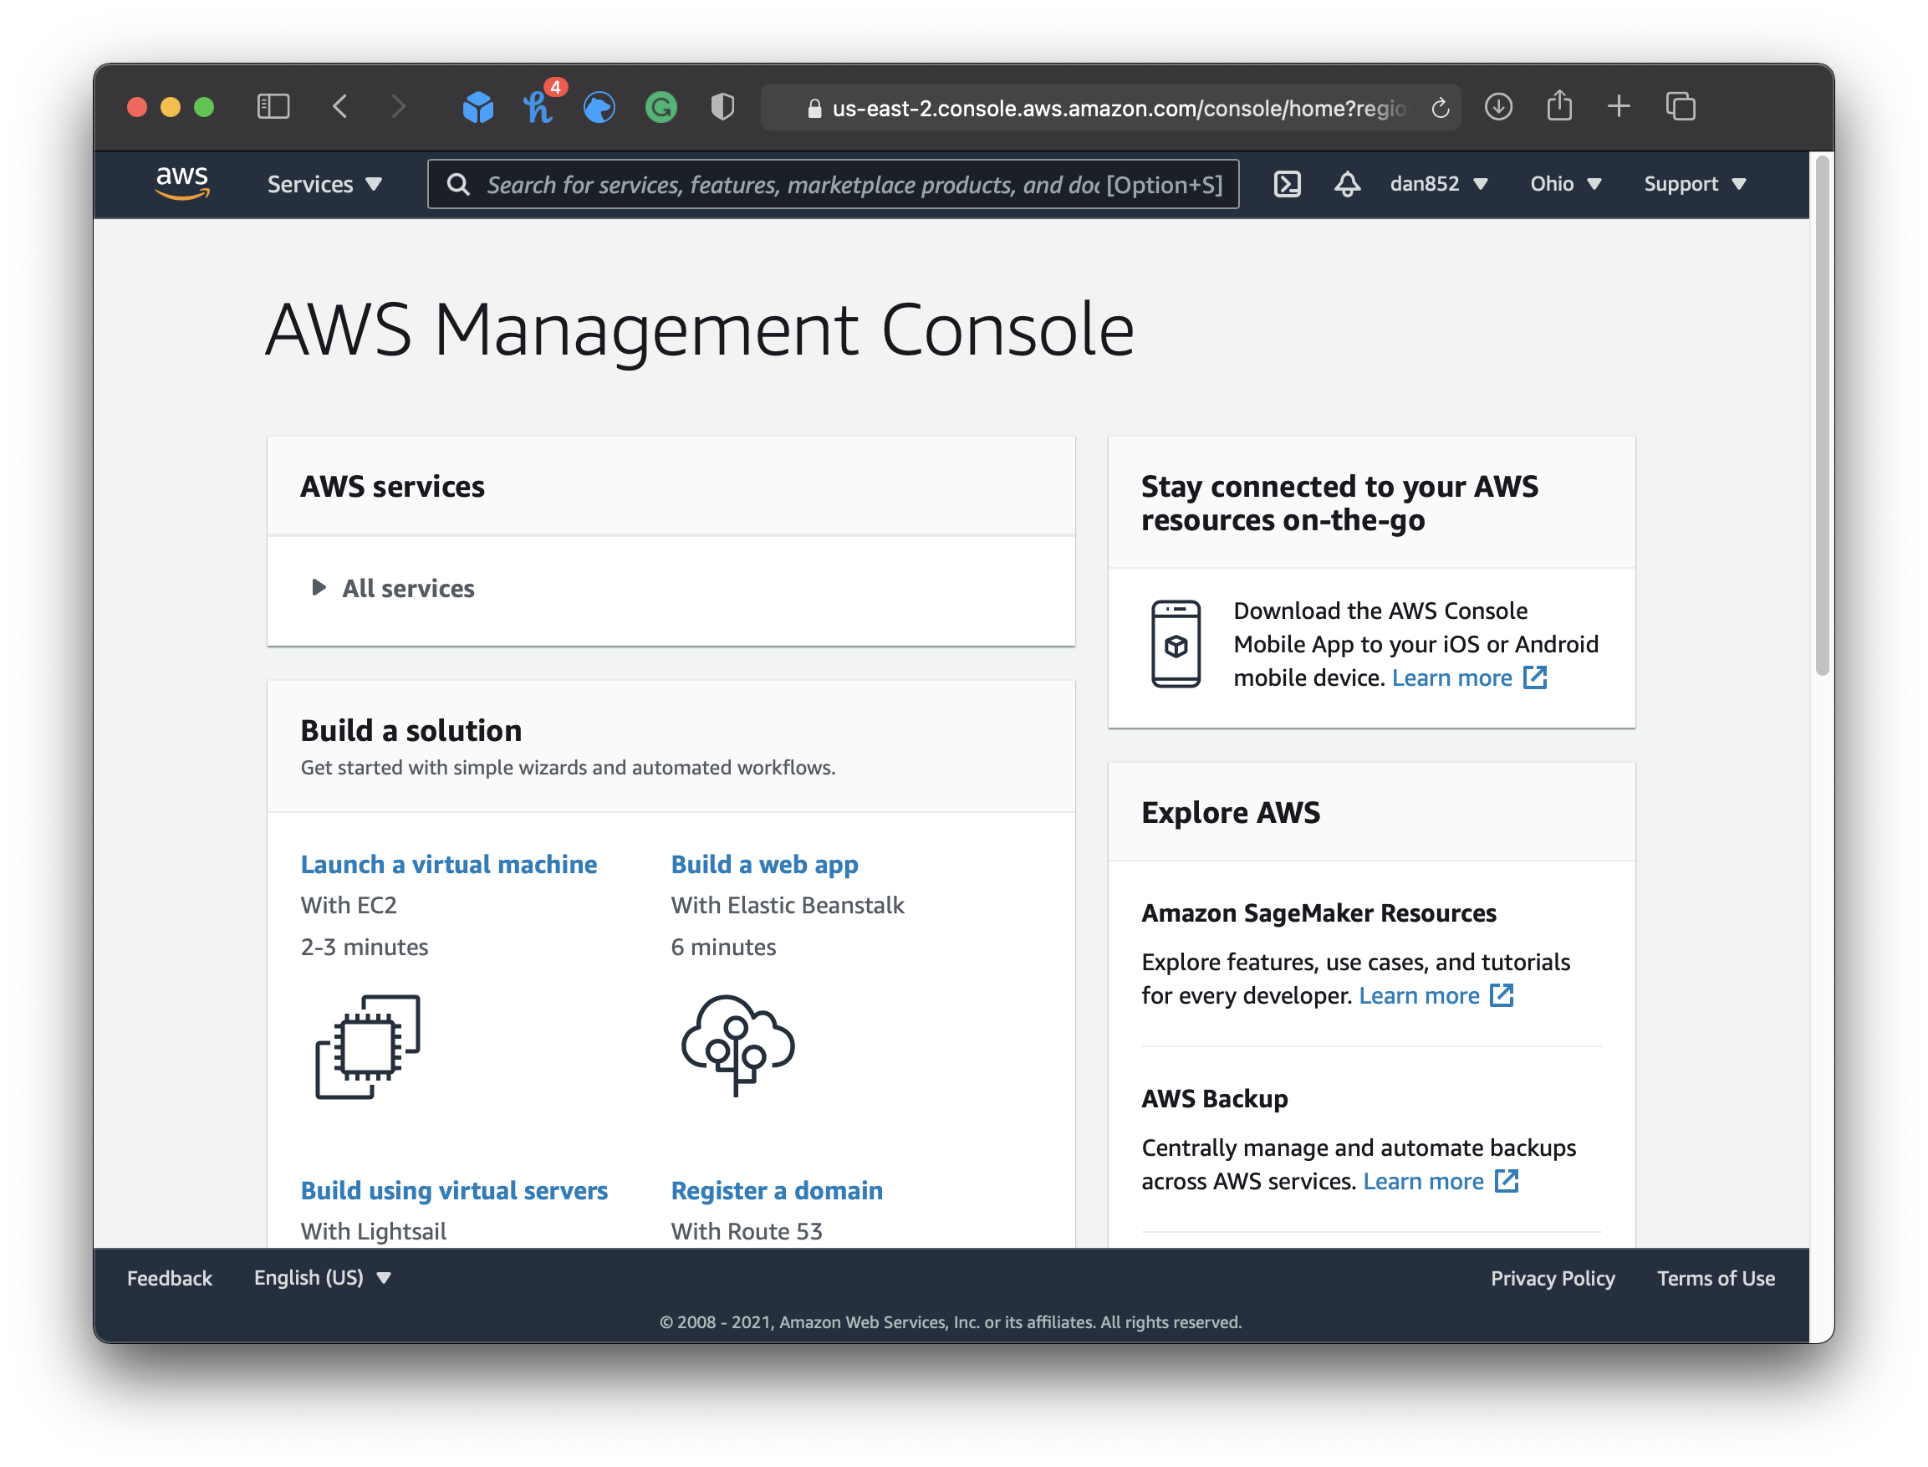Toggle Safari sidebar icon
The image size is (1928, 1467).
[273, 106]
